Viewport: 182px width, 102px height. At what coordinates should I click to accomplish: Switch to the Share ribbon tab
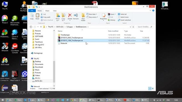[47, 11]
